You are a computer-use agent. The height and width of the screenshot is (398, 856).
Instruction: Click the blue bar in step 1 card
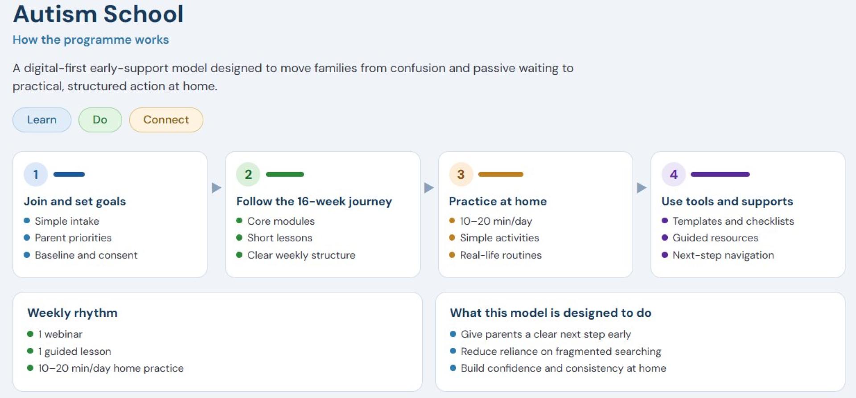[69, 174]
